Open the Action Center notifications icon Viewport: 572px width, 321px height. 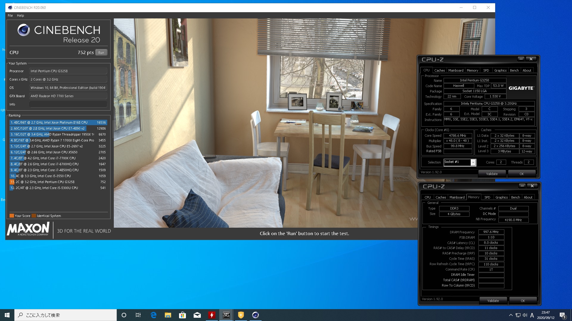pos(562,315)
